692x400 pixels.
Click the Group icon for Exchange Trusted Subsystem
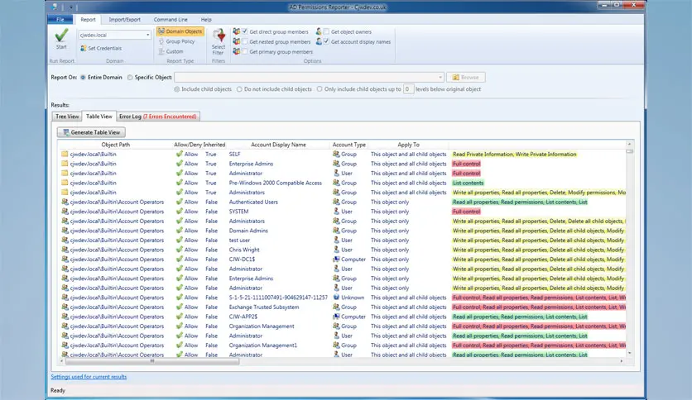coord(336,307)
